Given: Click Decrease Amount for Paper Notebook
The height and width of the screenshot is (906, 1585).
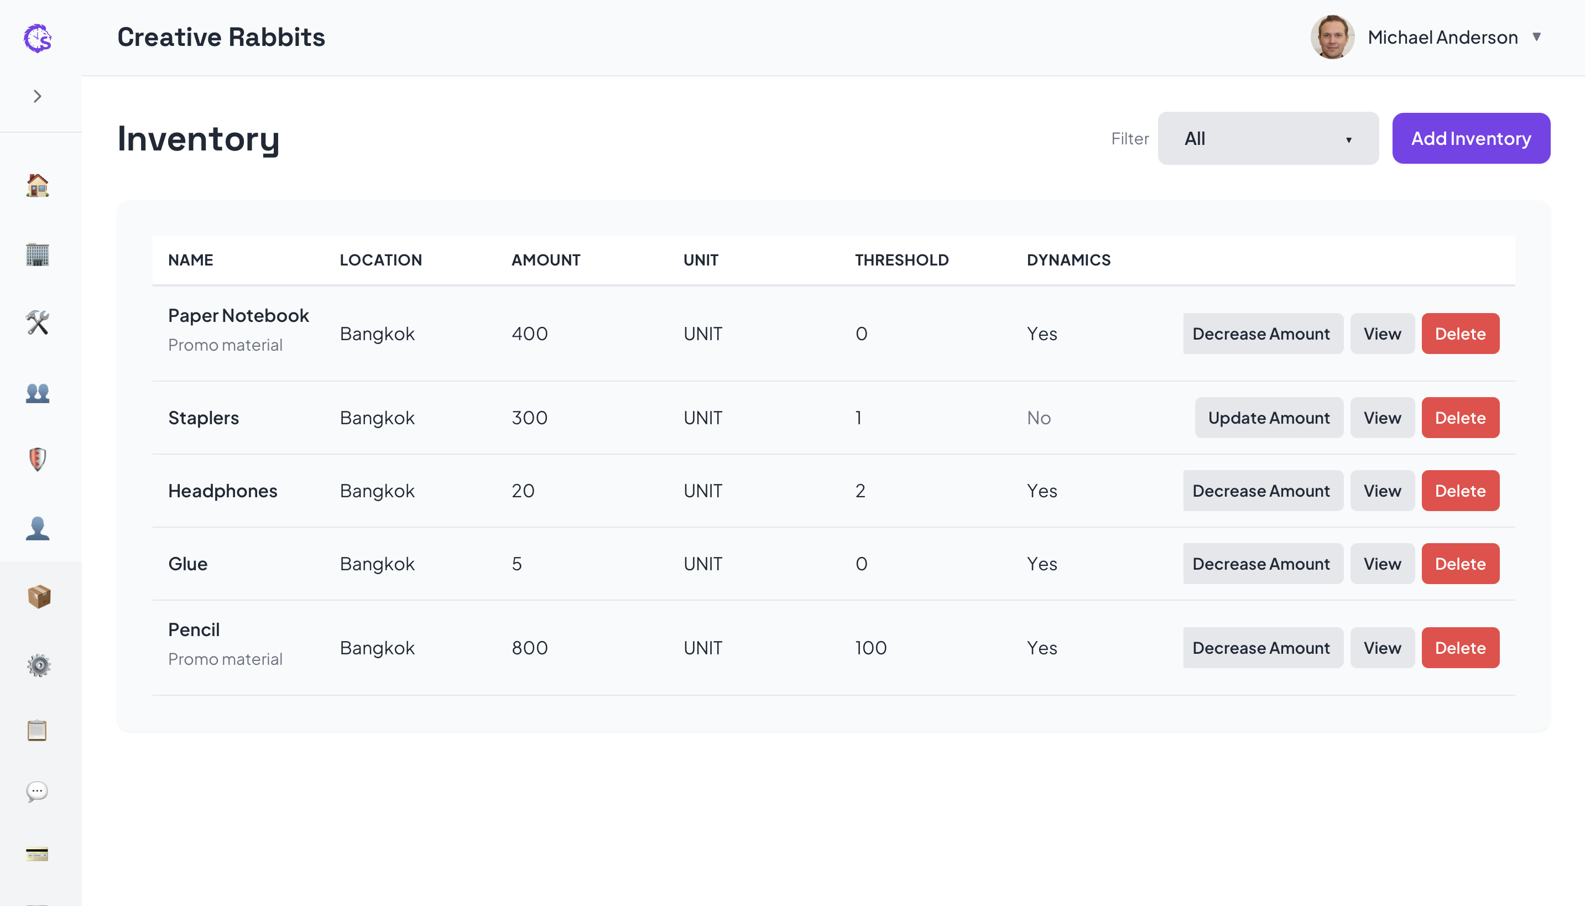Looking at the screenshot, I should click(x=1261, y=334).
